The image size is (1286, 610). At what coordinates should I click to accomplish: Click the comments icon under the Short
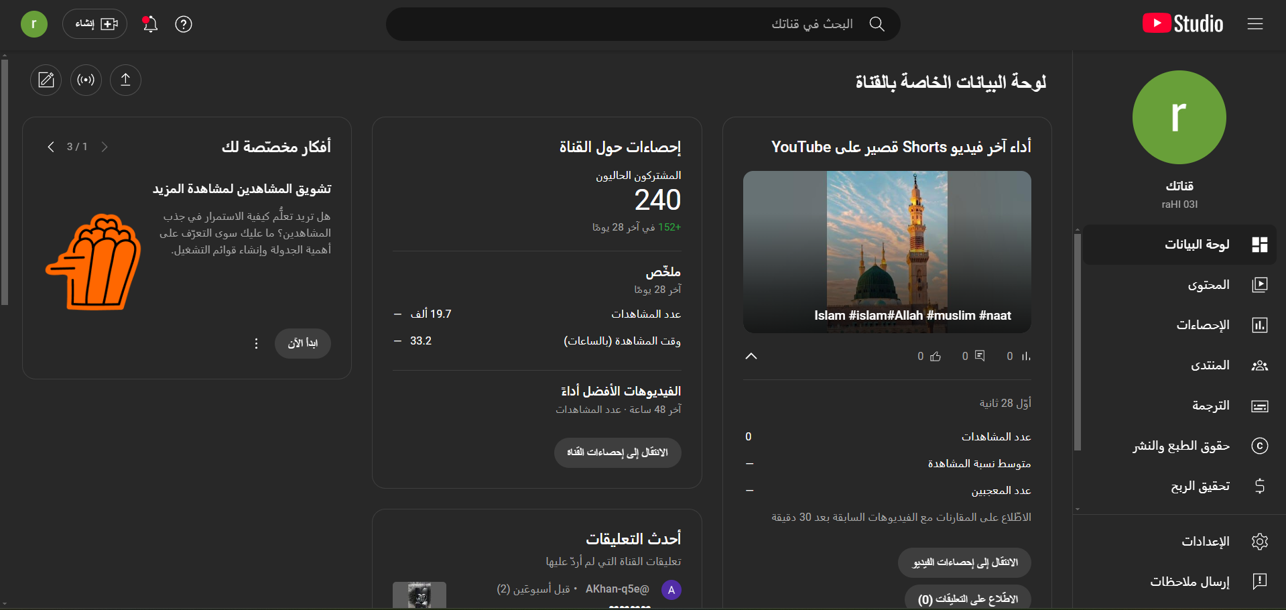(x=980, y=356)
